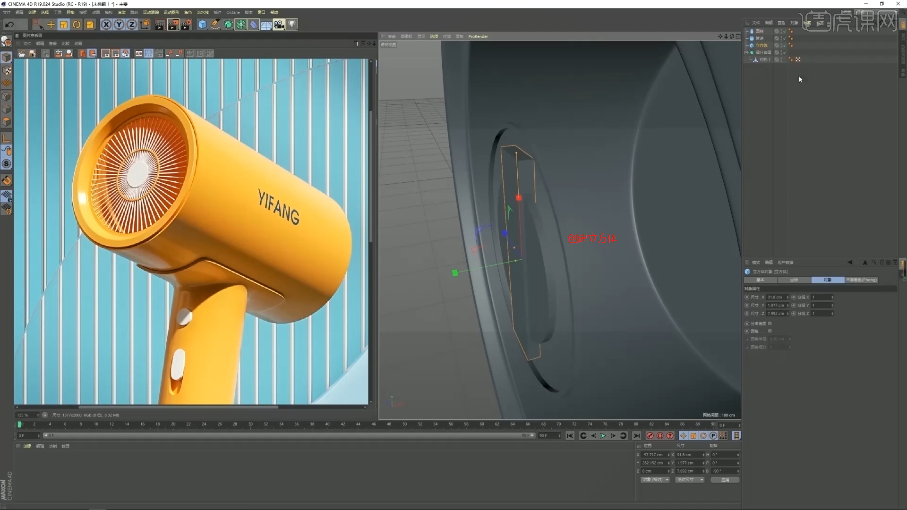Open image icon in Picture Viewer toolbar

[x=22, y=53]
